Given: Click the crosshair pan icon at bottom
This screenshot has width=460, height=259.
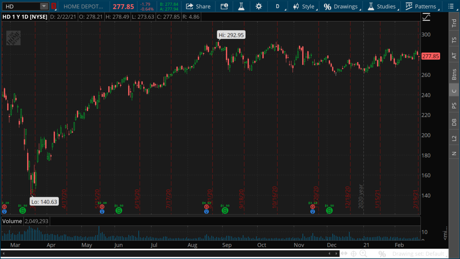Looking at the screenshot, I should [353, 253].
